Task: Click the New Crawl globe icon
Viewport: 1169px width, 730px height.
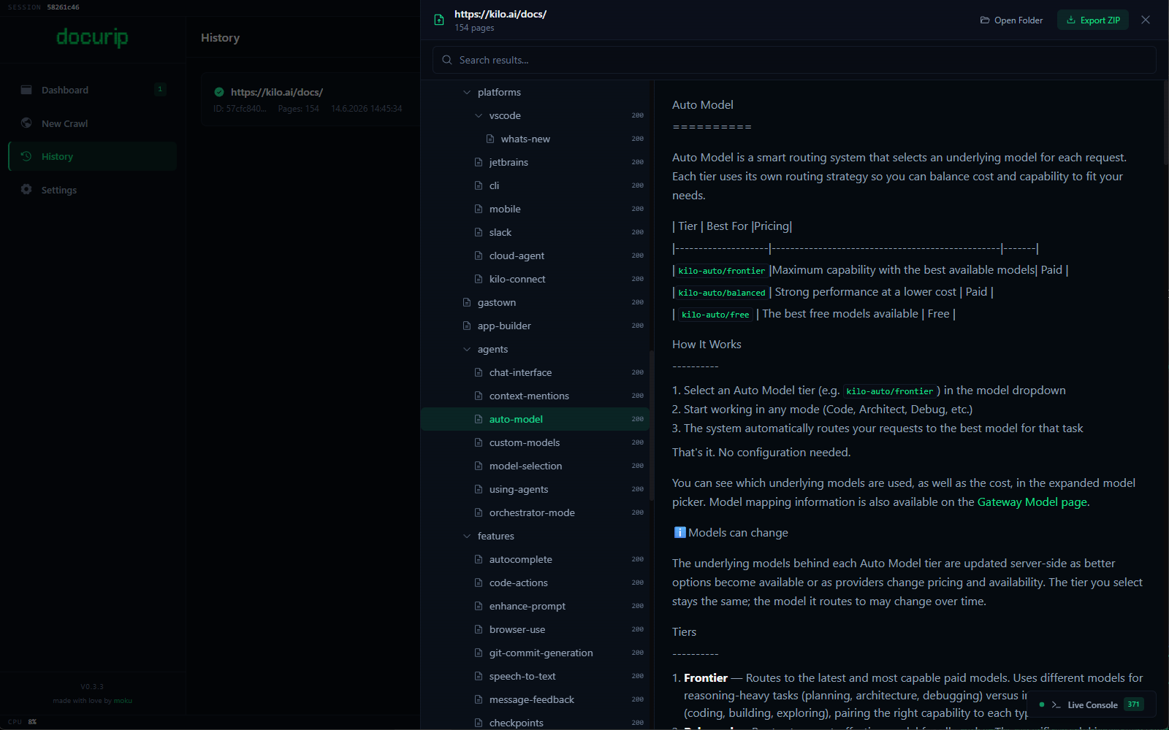Action: (x=26, y=123)
